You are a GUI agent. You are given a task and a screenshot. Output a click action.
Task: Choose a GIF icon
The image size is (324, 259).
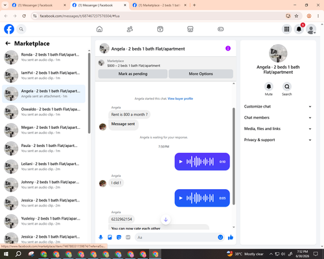[x=128, y=237]
